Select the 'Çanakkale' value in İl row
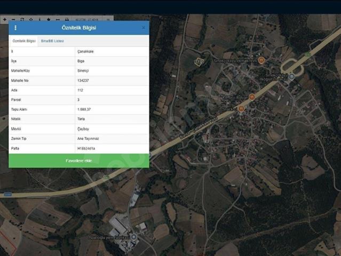This screenshot has height=256, width=341. (85, 52)
